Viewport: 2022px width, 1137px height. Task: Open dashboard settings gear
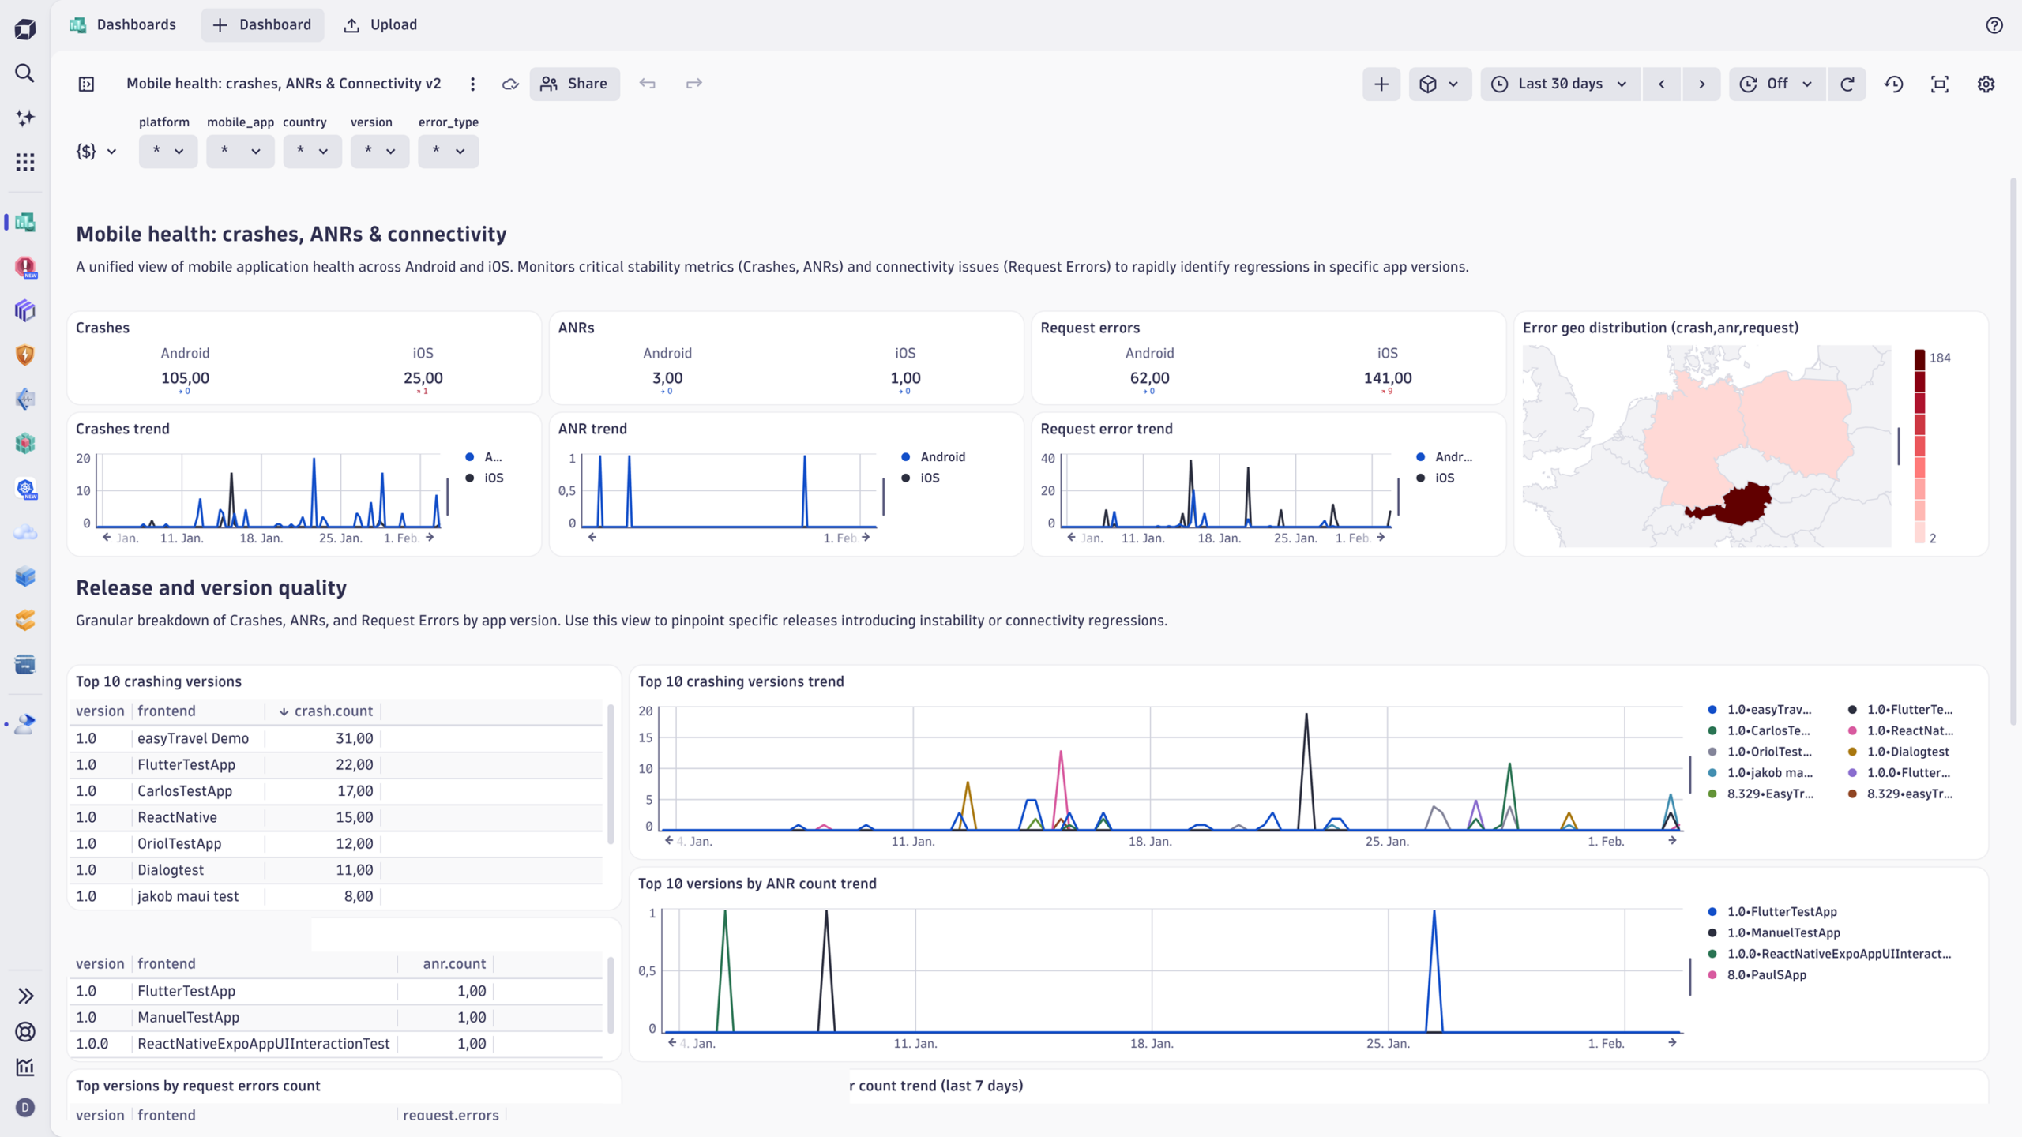pos(1986,84)
